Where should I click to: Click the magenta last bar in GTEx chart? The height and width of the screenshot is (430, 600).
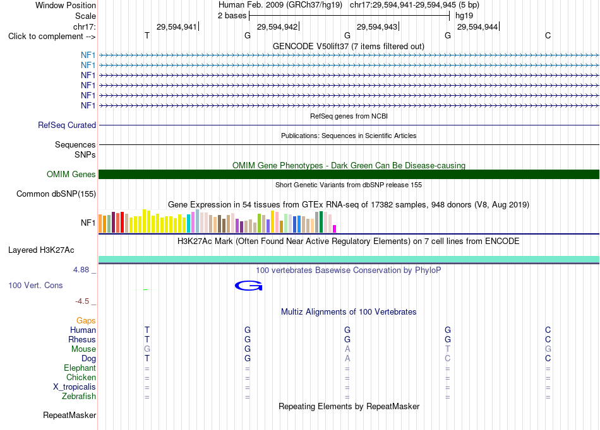pyautogui.click(x=335, y=229)
